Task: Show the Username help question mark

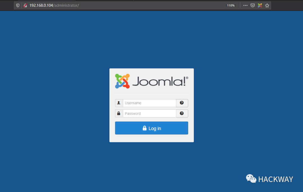Action: coord(182,103)
